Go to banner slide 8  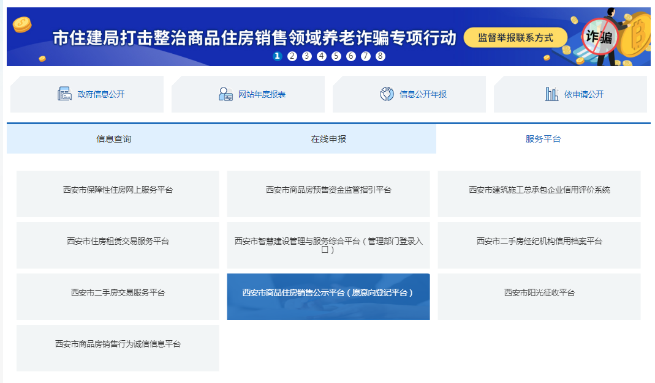pos(380,56)
